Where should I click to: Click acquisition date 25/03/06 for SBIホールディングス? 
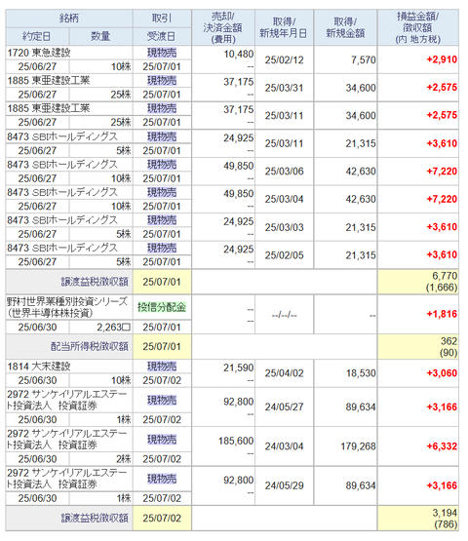coord(284,172)
